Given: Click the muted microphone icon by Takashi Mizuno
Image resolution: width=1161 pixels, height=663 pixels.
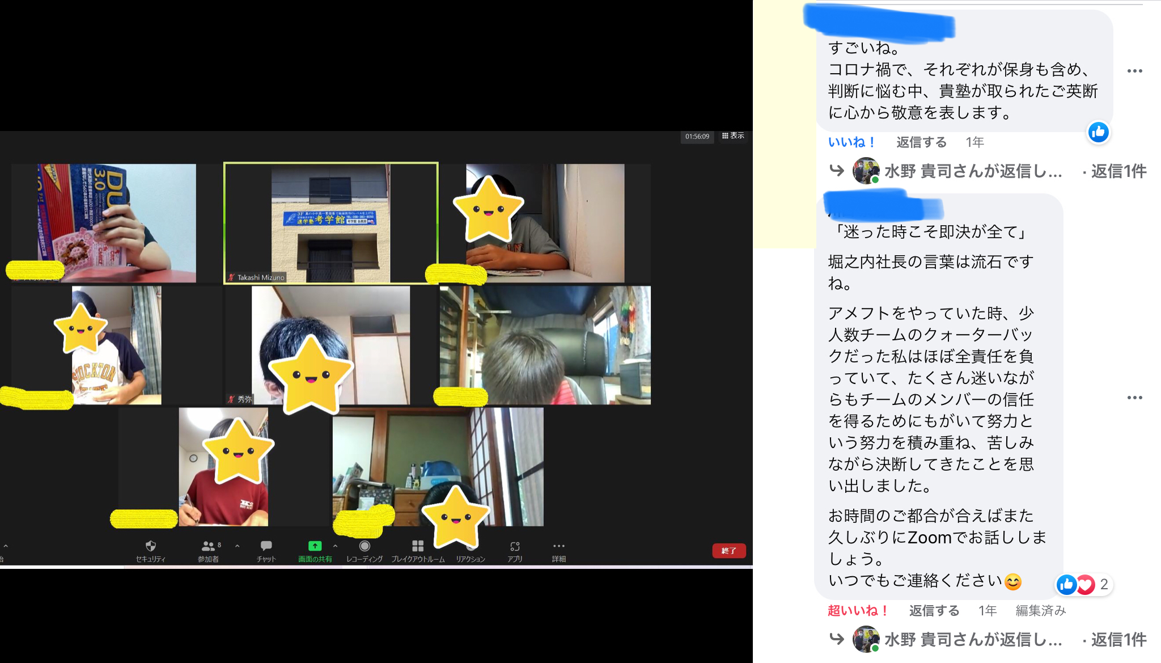Looking at the screenshot, I should [231, 277].
